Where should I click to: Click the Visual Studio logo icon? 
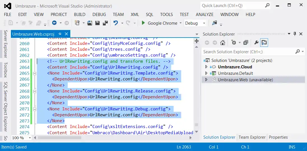coord(8,6)
